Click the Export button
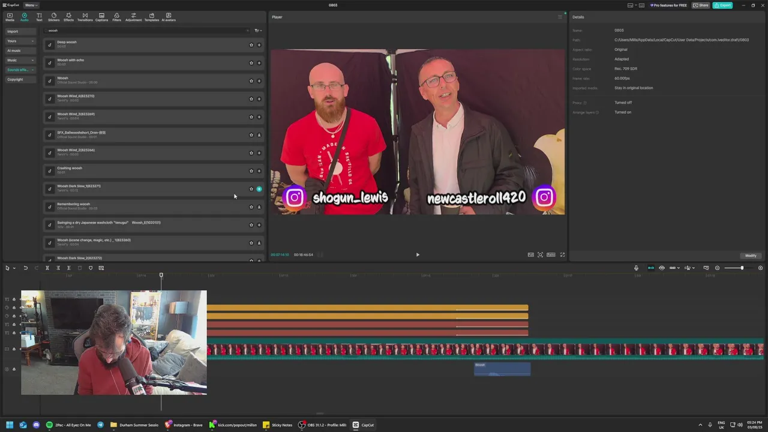 [723, 5]
